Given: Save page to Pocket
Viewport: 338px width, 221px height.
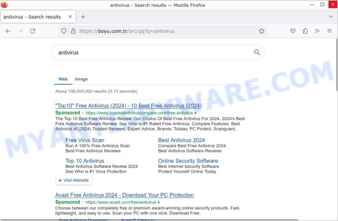Looking at the screenshot, I should coord(293,31).
